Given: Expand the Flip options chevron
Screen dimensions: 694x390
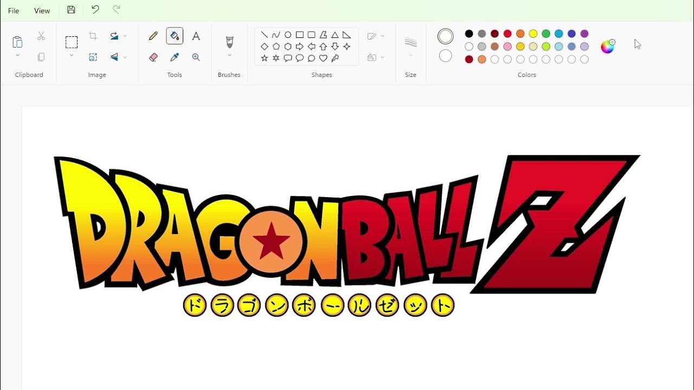Looking at the screenshot, I should (125, 57).
